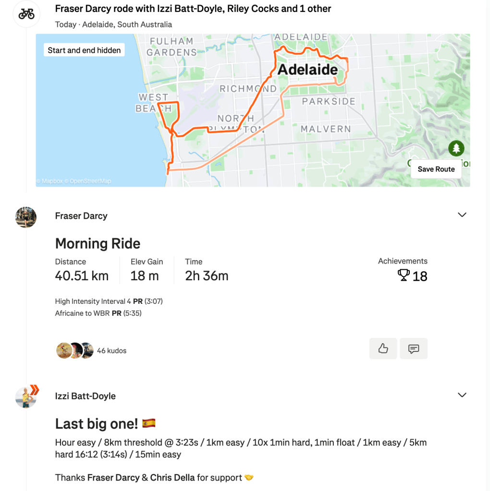Click the green tree marker on the map
This screenshot has width=490, height=491.
click(456, 148)
